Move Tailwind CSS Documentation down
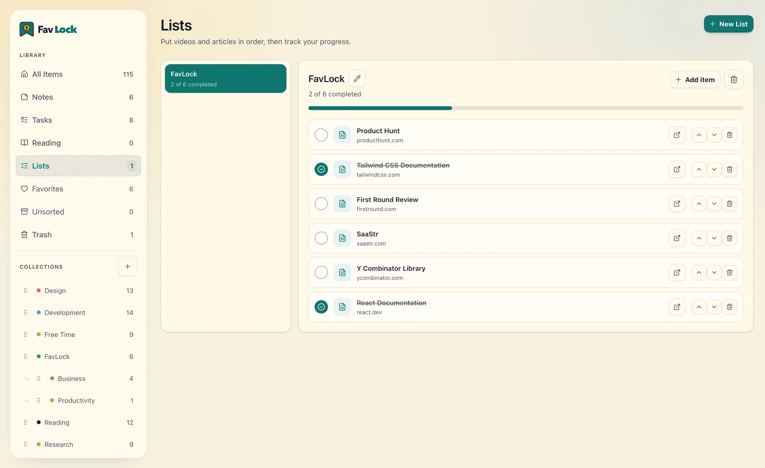 714,169
